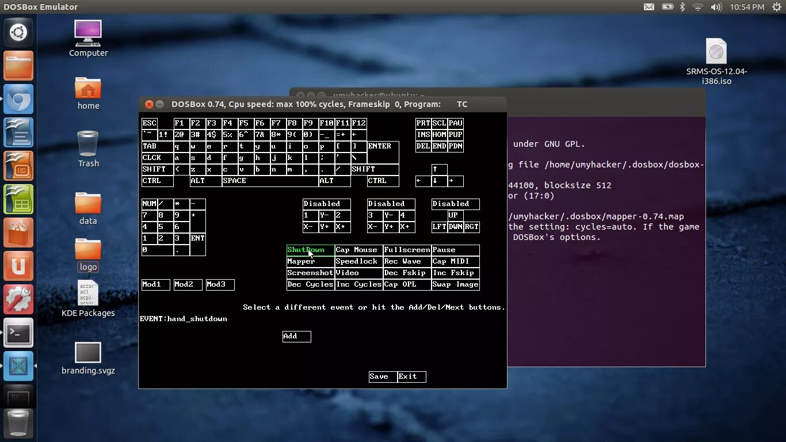The image size is (786, 442).
Task: Open the Wi-Fi network indicator
Action: (698, 7)
